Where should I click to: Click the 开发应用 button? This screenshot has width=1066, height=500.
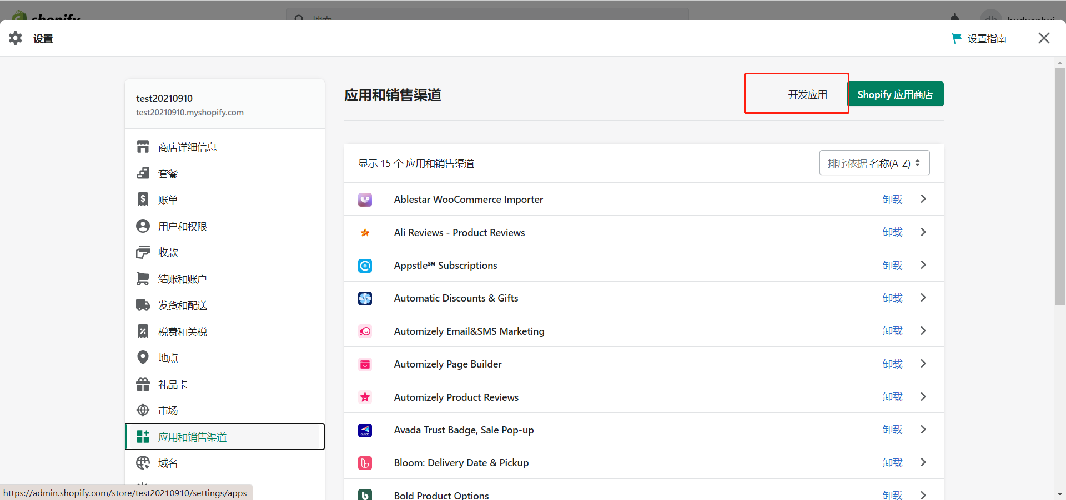[807, 95]
